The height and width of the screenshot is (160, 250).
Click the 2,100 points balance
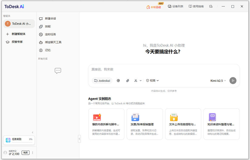[x=14, y=154]
